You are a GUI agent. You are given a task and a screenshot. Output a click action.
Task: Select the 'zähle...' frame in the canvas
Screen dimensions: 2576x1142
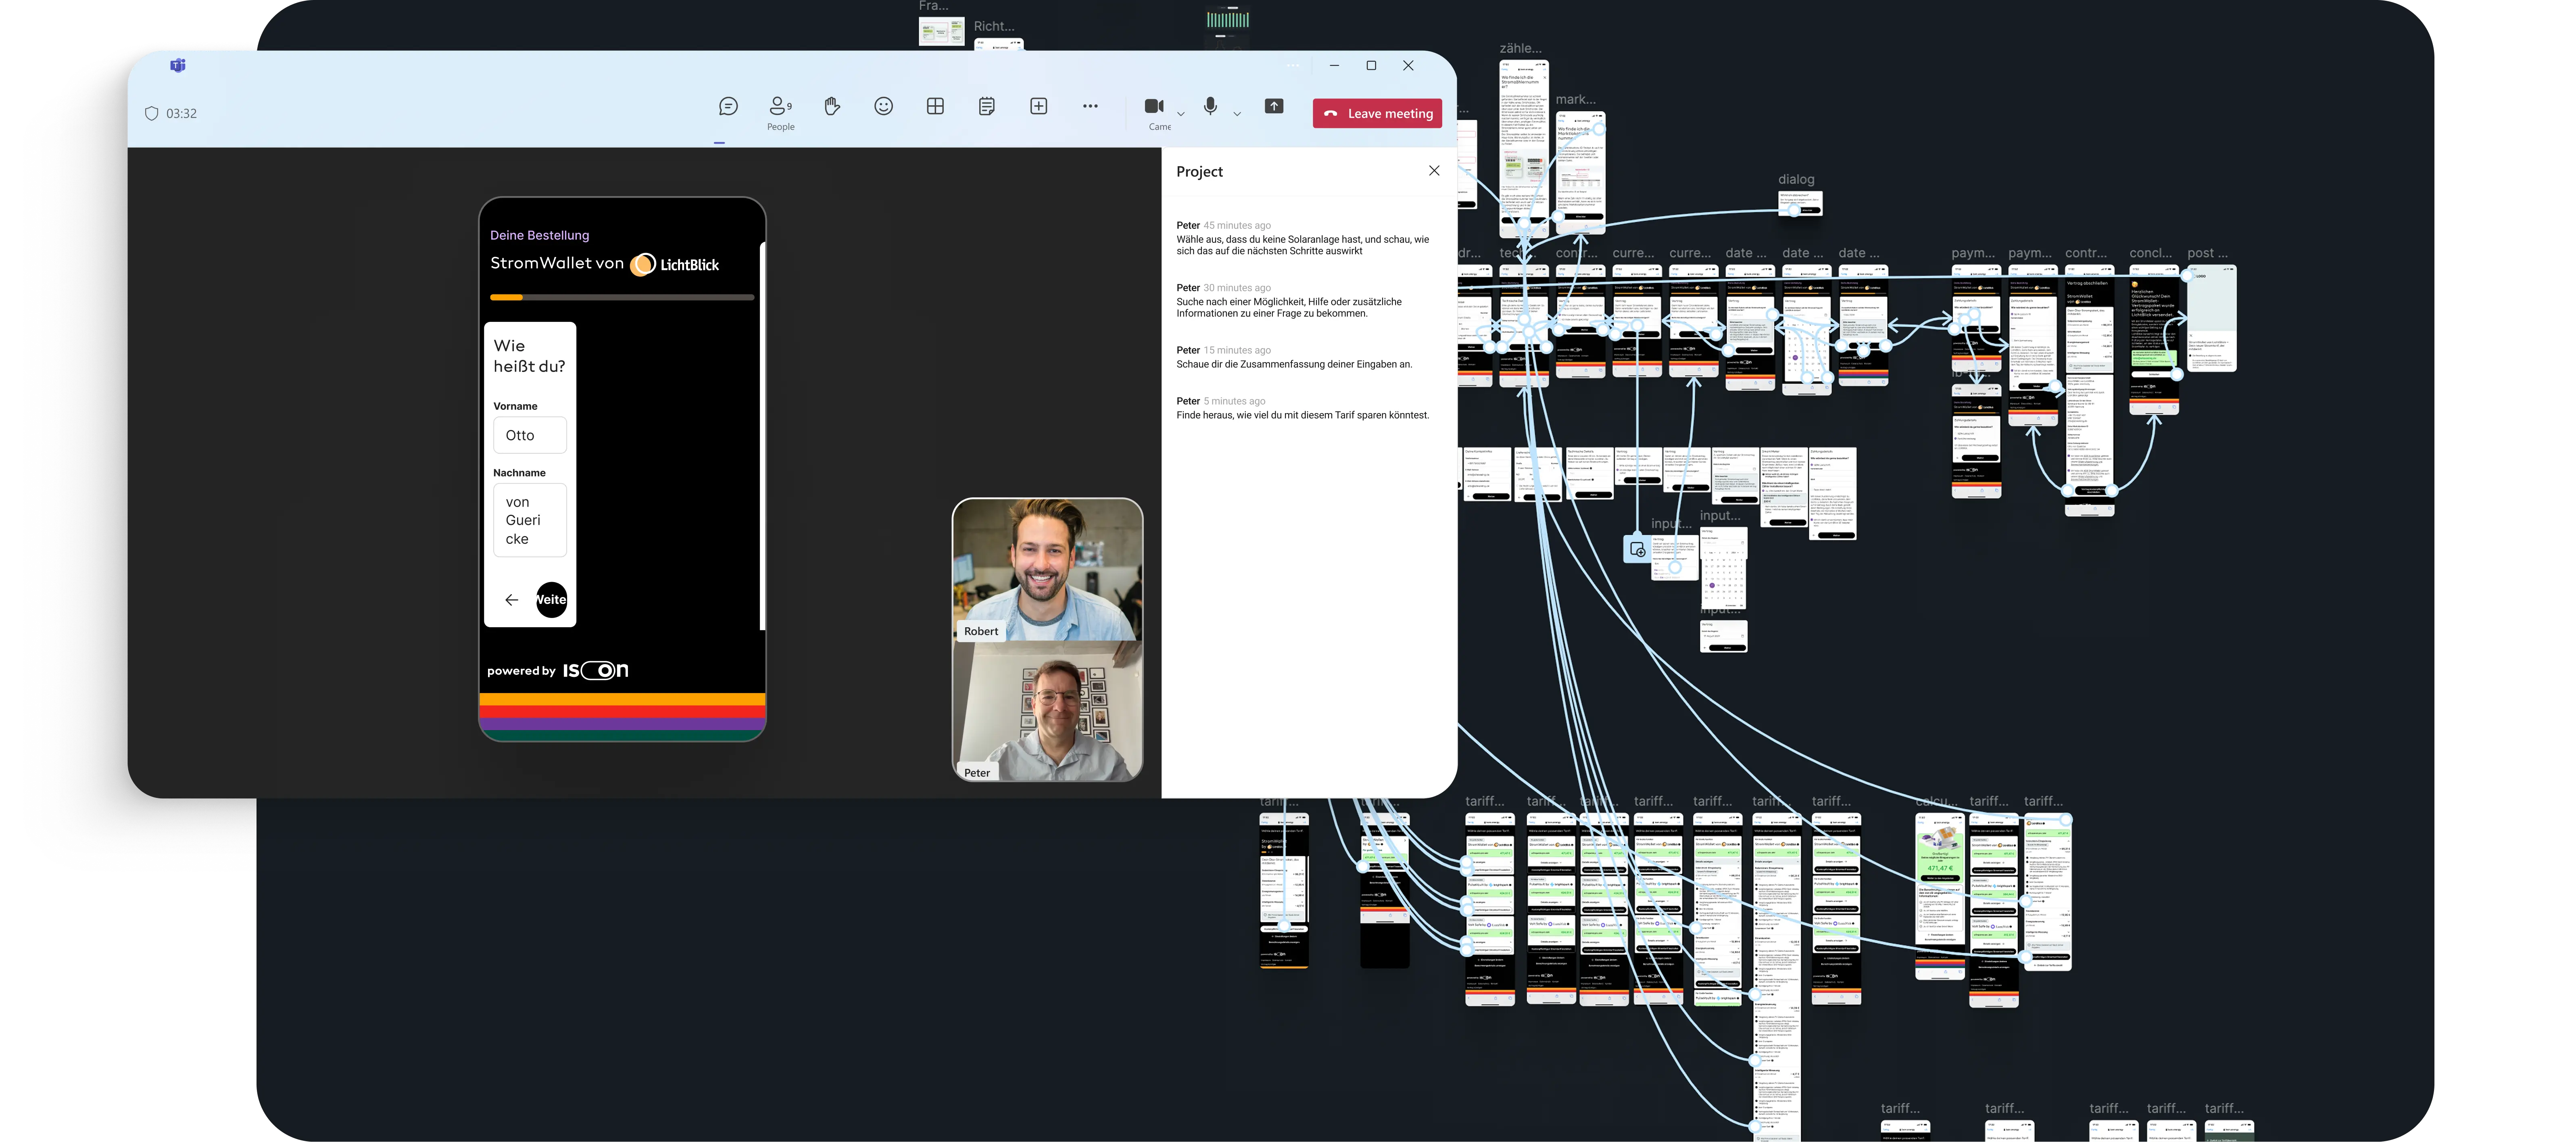point(1525,149)
